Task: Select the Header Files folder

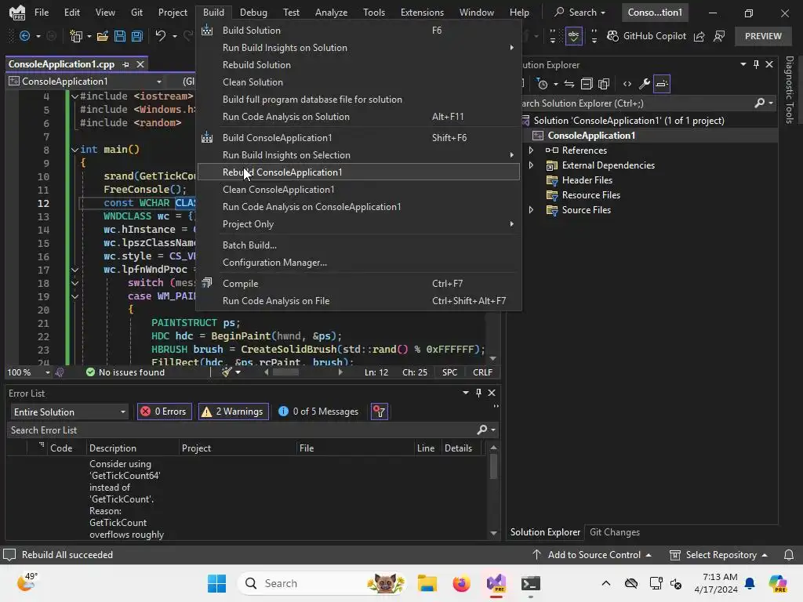Action: [587, 180]
